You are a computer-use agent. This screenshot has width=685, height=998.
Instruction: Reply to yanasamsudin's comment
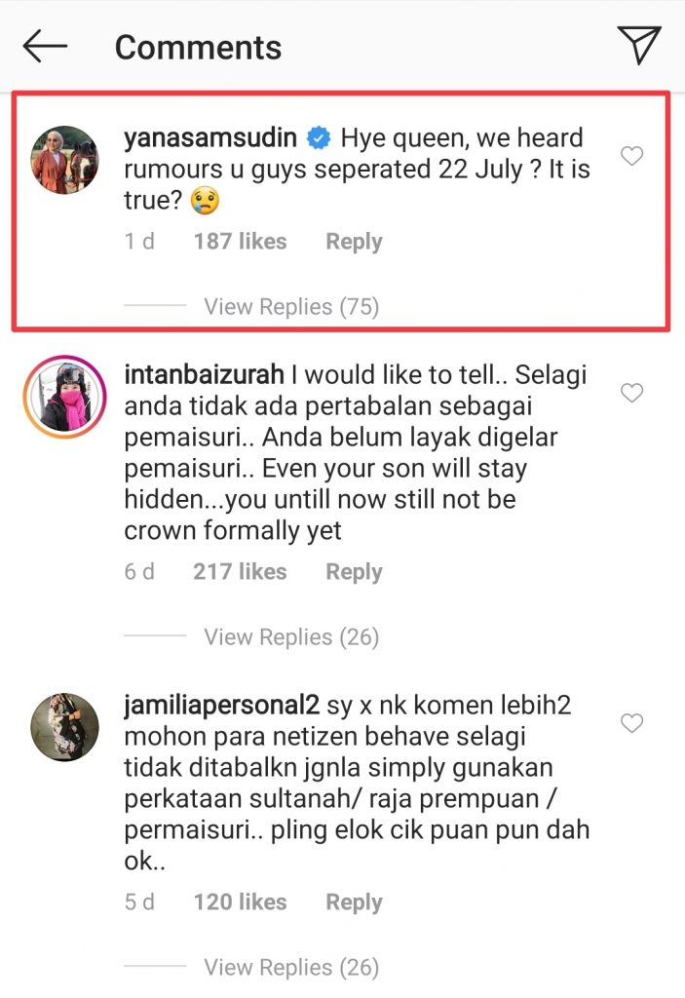354,242
